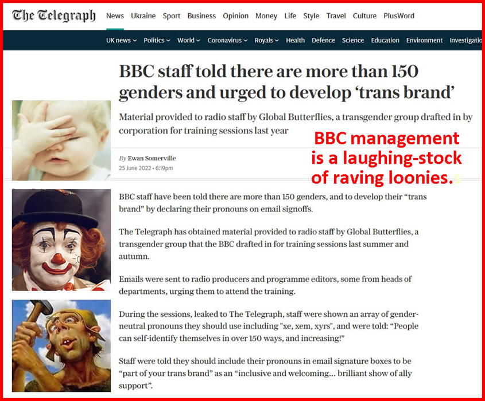Expand the Politics dropdown chevron
Screen dimensions: 485x401
[168, 41]
